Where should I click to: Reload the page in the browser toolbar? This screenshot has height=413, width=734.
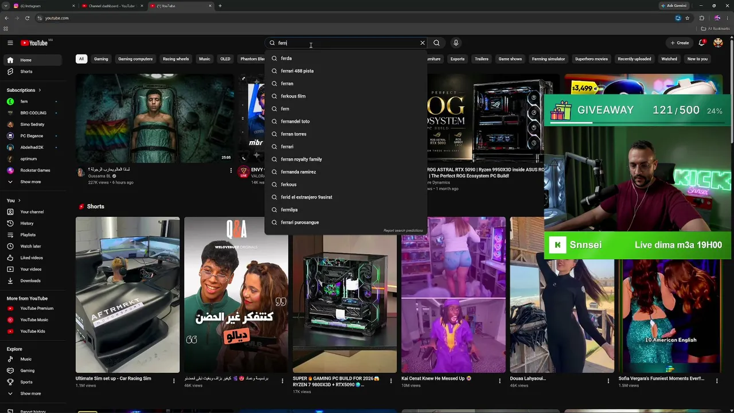point(27,18)
